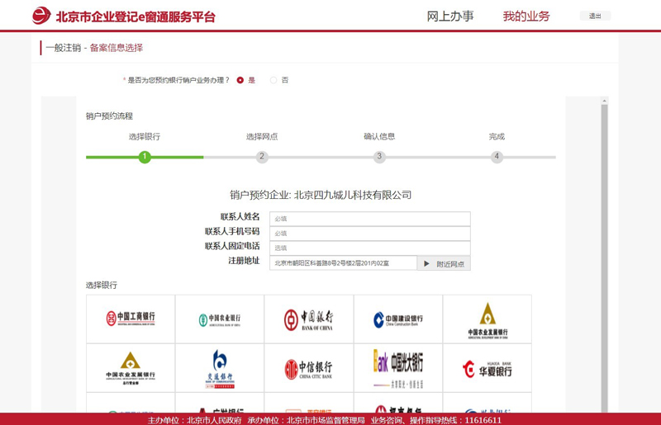
Task: Pick the Bank of China logo
Action: tap(309, 319)
